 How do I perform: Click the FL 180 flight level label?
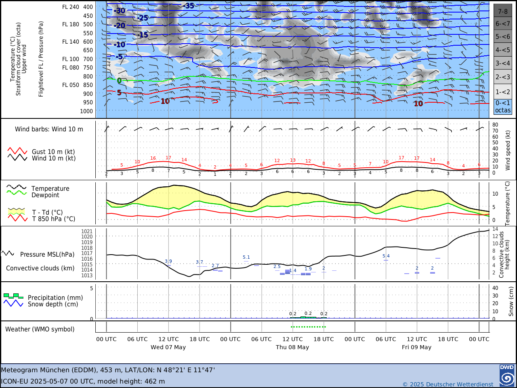coord(71,24)
